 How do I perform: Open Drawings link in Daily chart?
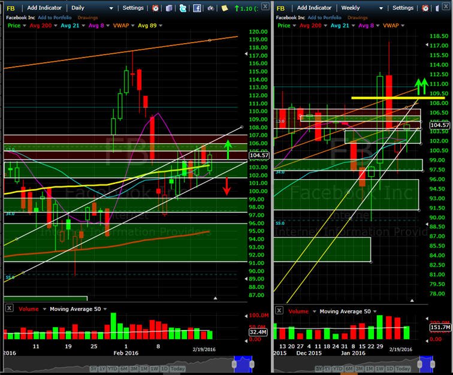[x=87, y=17]
